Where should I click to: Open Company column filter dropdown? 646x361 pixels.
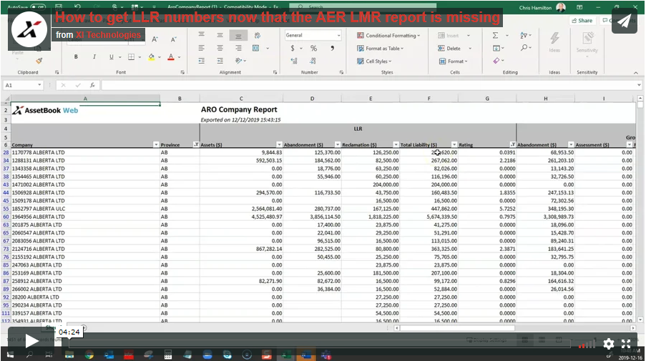156,145
